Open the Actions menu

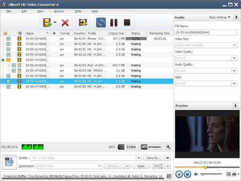pyautogui.click(x=59, y=11)
